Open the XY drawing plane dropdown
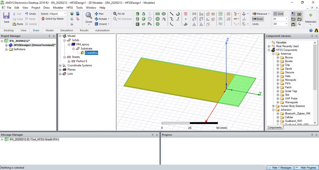Viewport: 319px width, 170px height. pyautogui.click(x=280, y=19)
